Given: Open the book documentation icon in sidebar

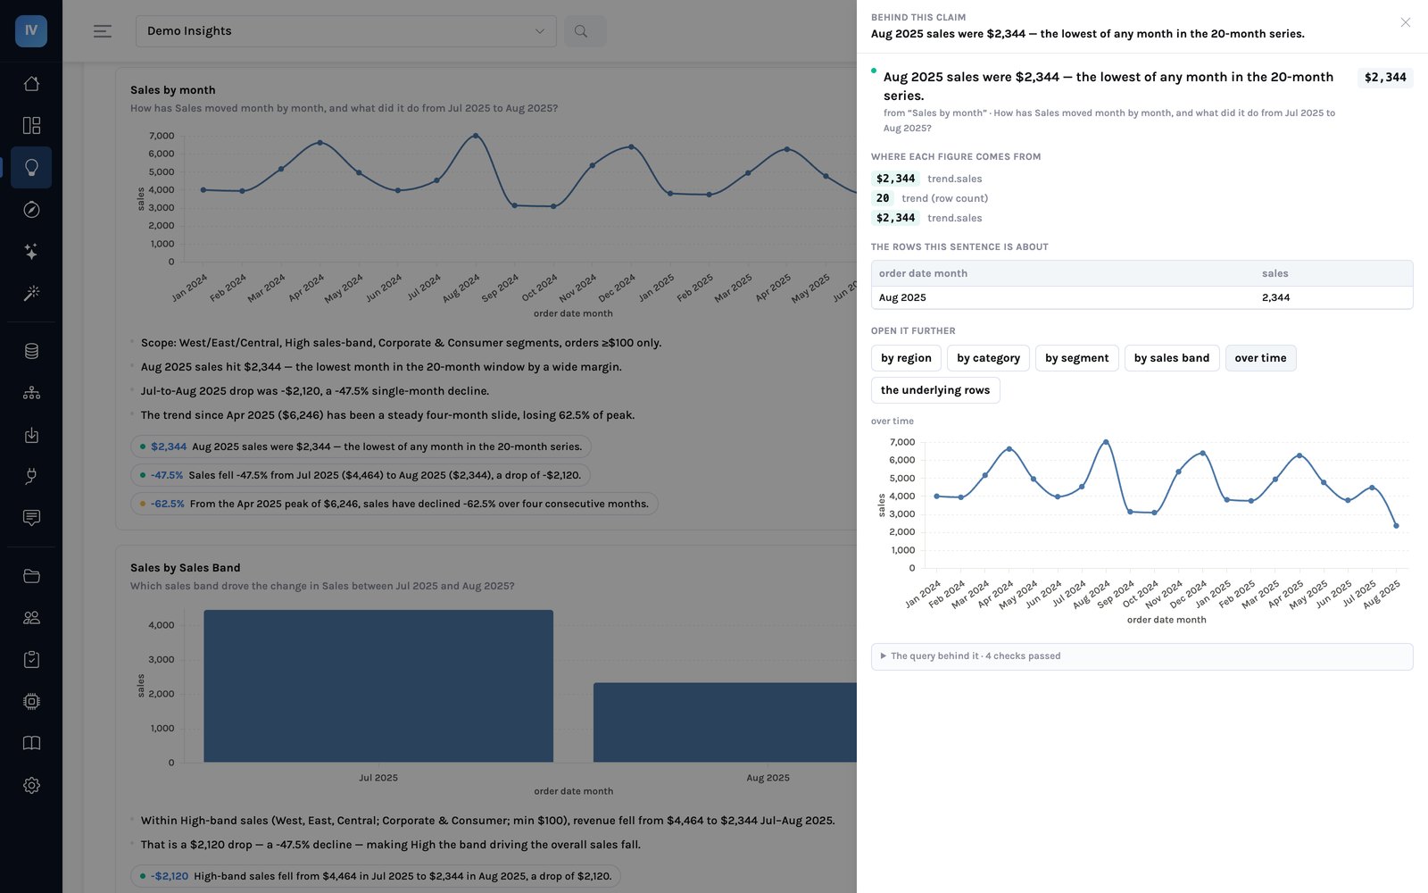Looking at the screenshot, I should pos(31,743).
